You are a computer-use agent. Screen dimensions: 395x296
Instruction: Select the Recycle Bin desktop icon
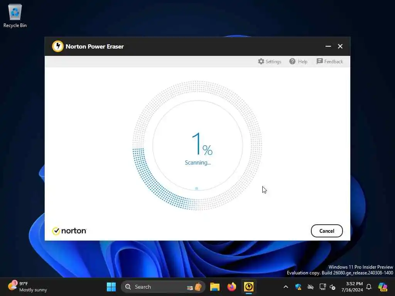click(x=15, y=15)
